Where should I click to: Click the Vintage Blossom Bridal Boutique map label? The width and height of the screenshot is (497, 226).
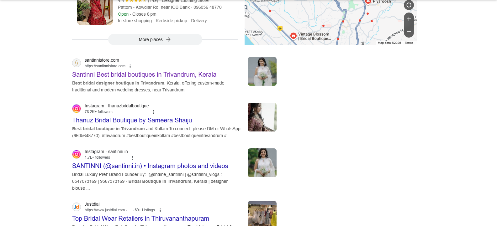[x=315, y=36]
